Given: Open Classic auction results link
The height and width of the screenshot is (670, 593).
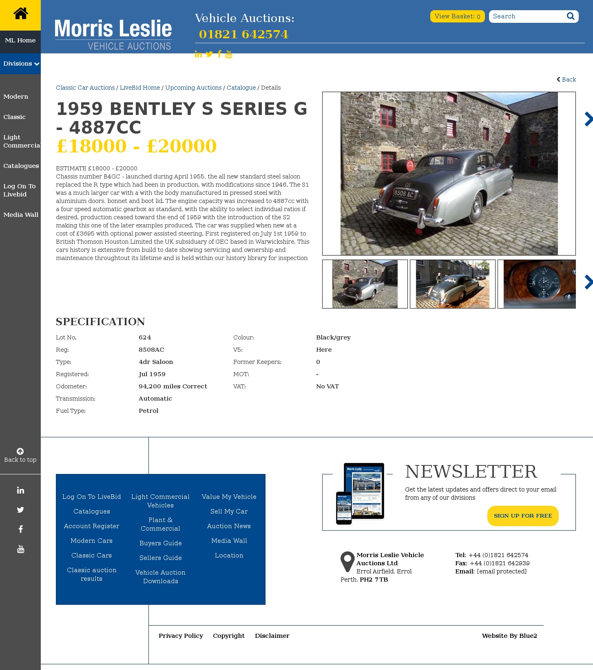Looking at the screenshot, I should tap(92, 574).
